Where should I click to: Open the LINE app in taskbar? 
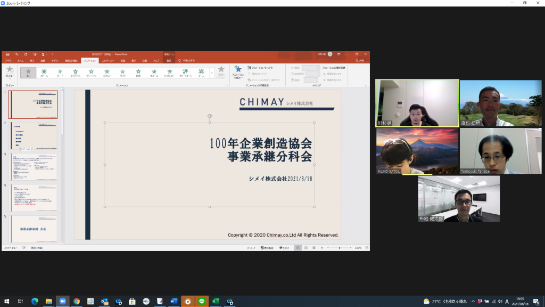pos(202,301)
